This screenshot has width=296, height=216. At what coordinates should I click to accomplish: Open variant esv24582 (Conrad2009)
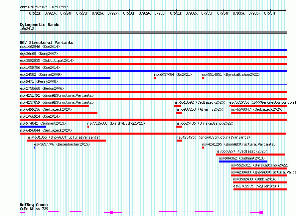click(x=41, y=74)
